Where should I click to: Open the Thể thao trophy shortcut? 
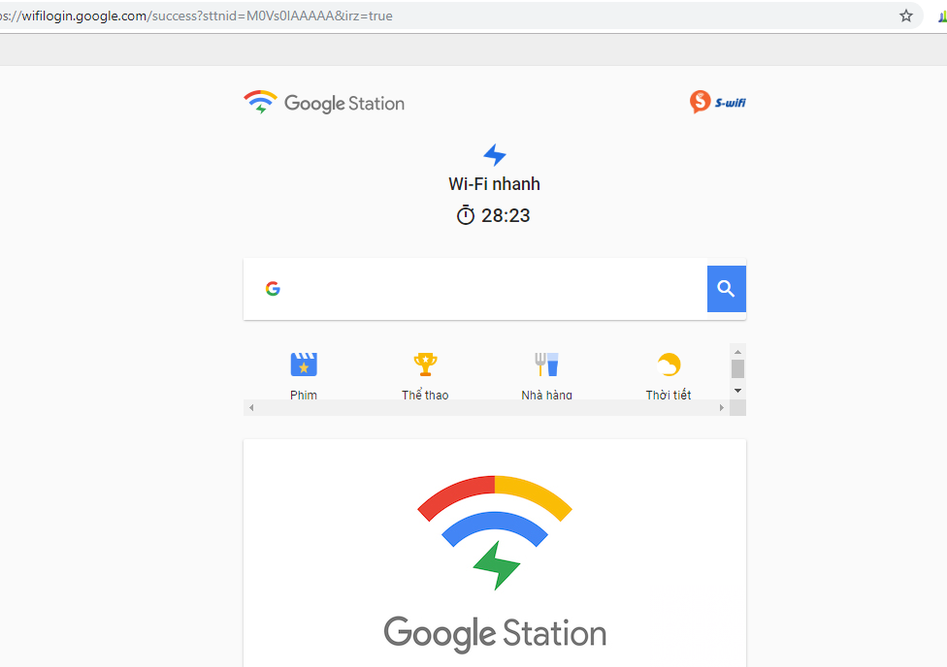425,365
